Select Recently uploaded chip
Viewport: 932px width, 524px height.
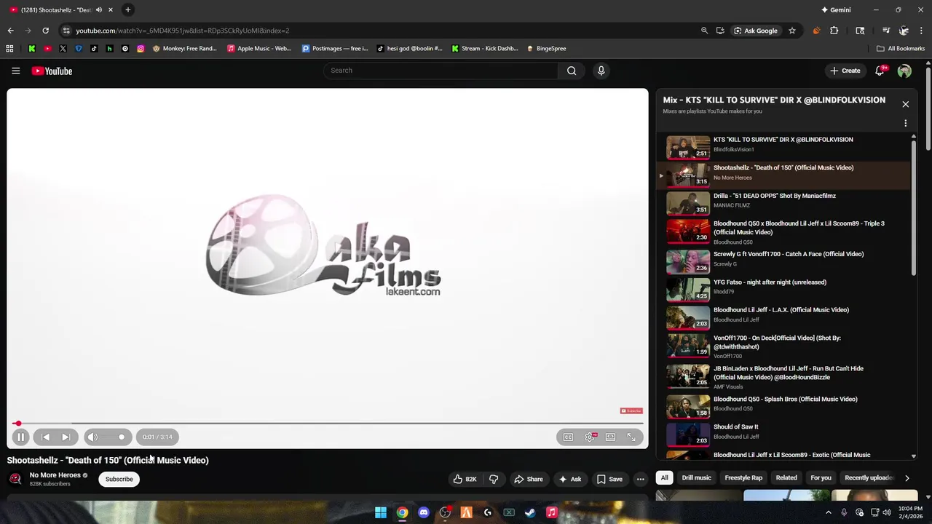(x=869, y=478)
